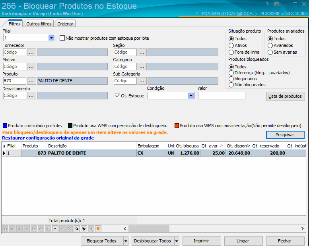Select Sem avarias radio option

270,52
